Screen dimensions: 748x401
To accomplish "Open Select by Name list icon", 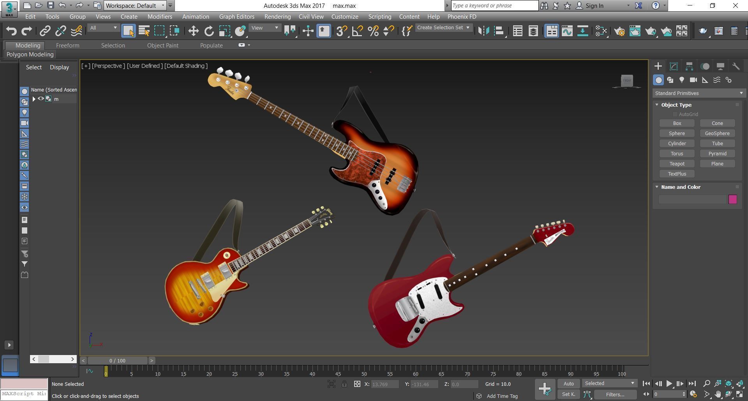I will click(144, 31).
